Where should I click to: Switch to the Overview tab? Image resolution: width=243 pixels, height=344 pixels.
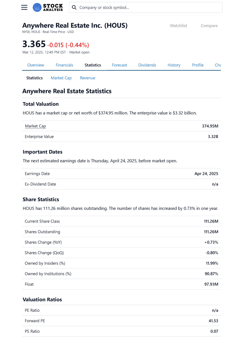point(35,65)
